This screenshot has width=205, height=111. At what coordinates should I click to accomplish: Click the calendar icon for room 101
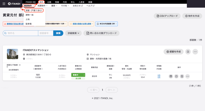tap(171, 76)
